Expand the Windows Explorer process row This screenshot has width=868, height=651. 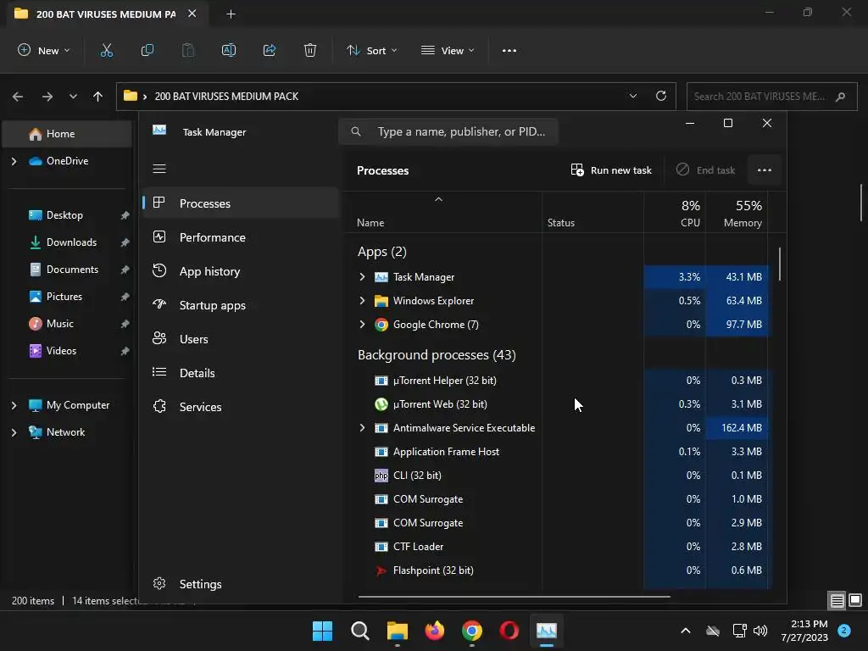click(x=363, y=301)
